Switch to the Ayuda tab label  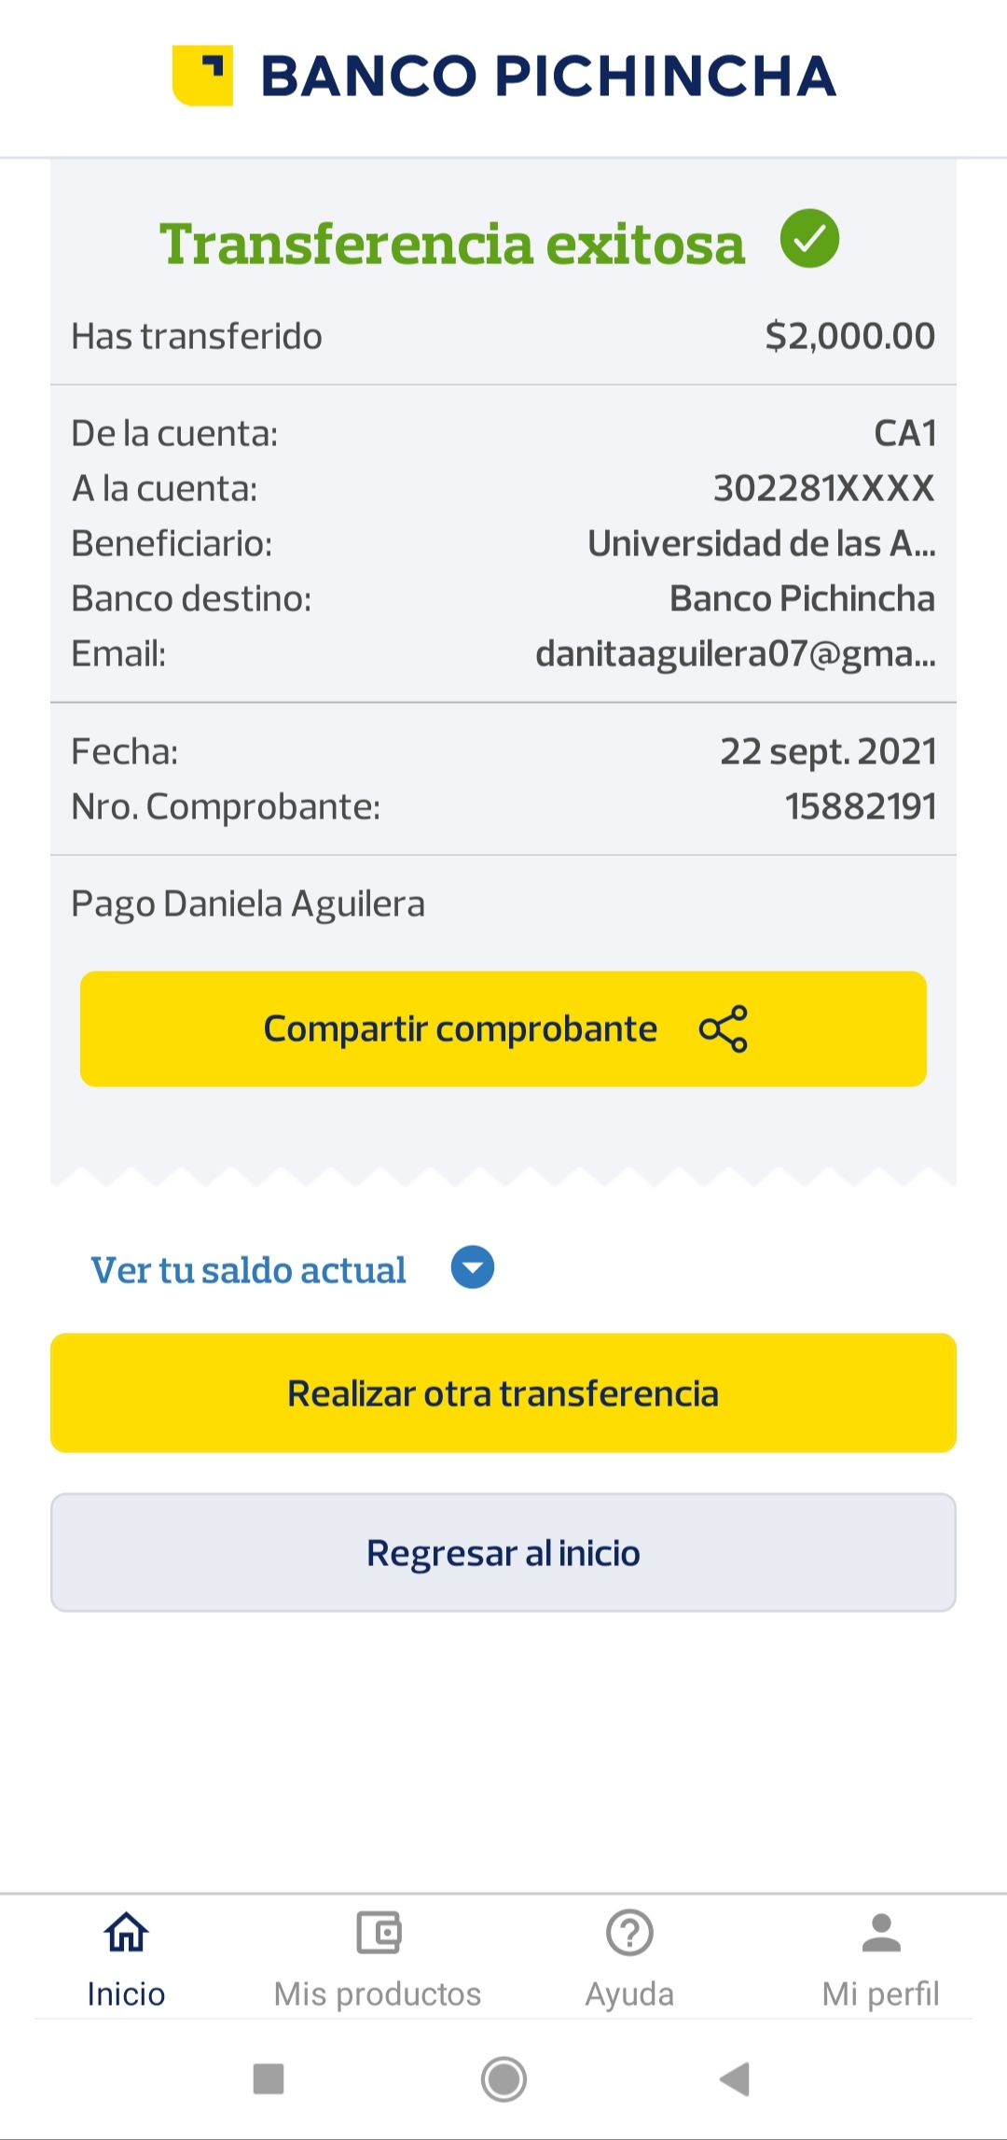click(x=629, y=1994)
